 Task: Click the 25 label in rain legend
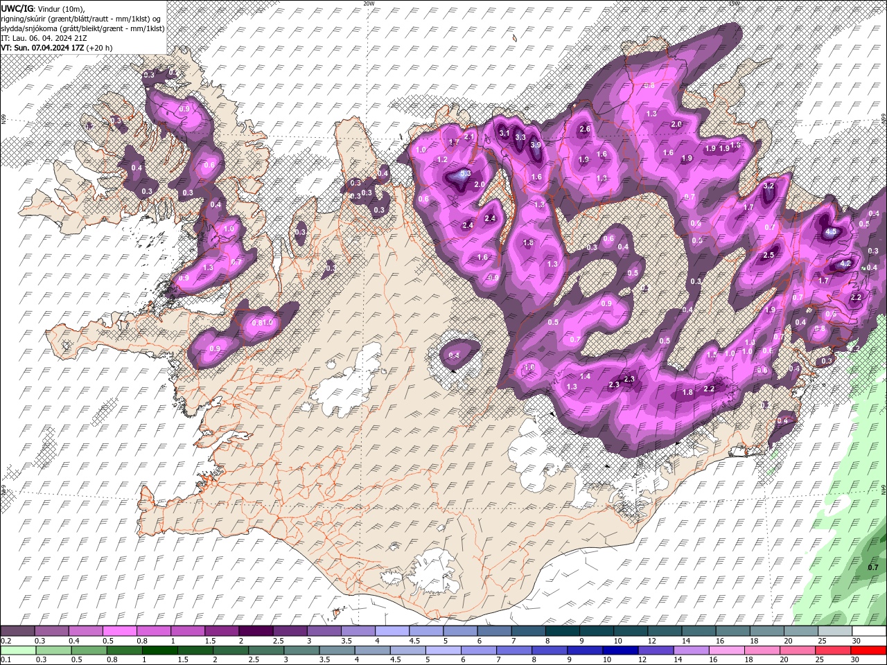point(819,660)
